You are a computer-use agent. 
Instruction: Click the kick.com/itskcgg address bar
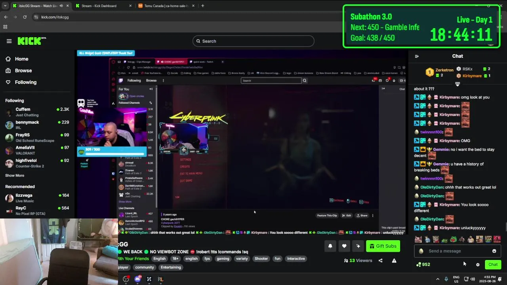55,17
